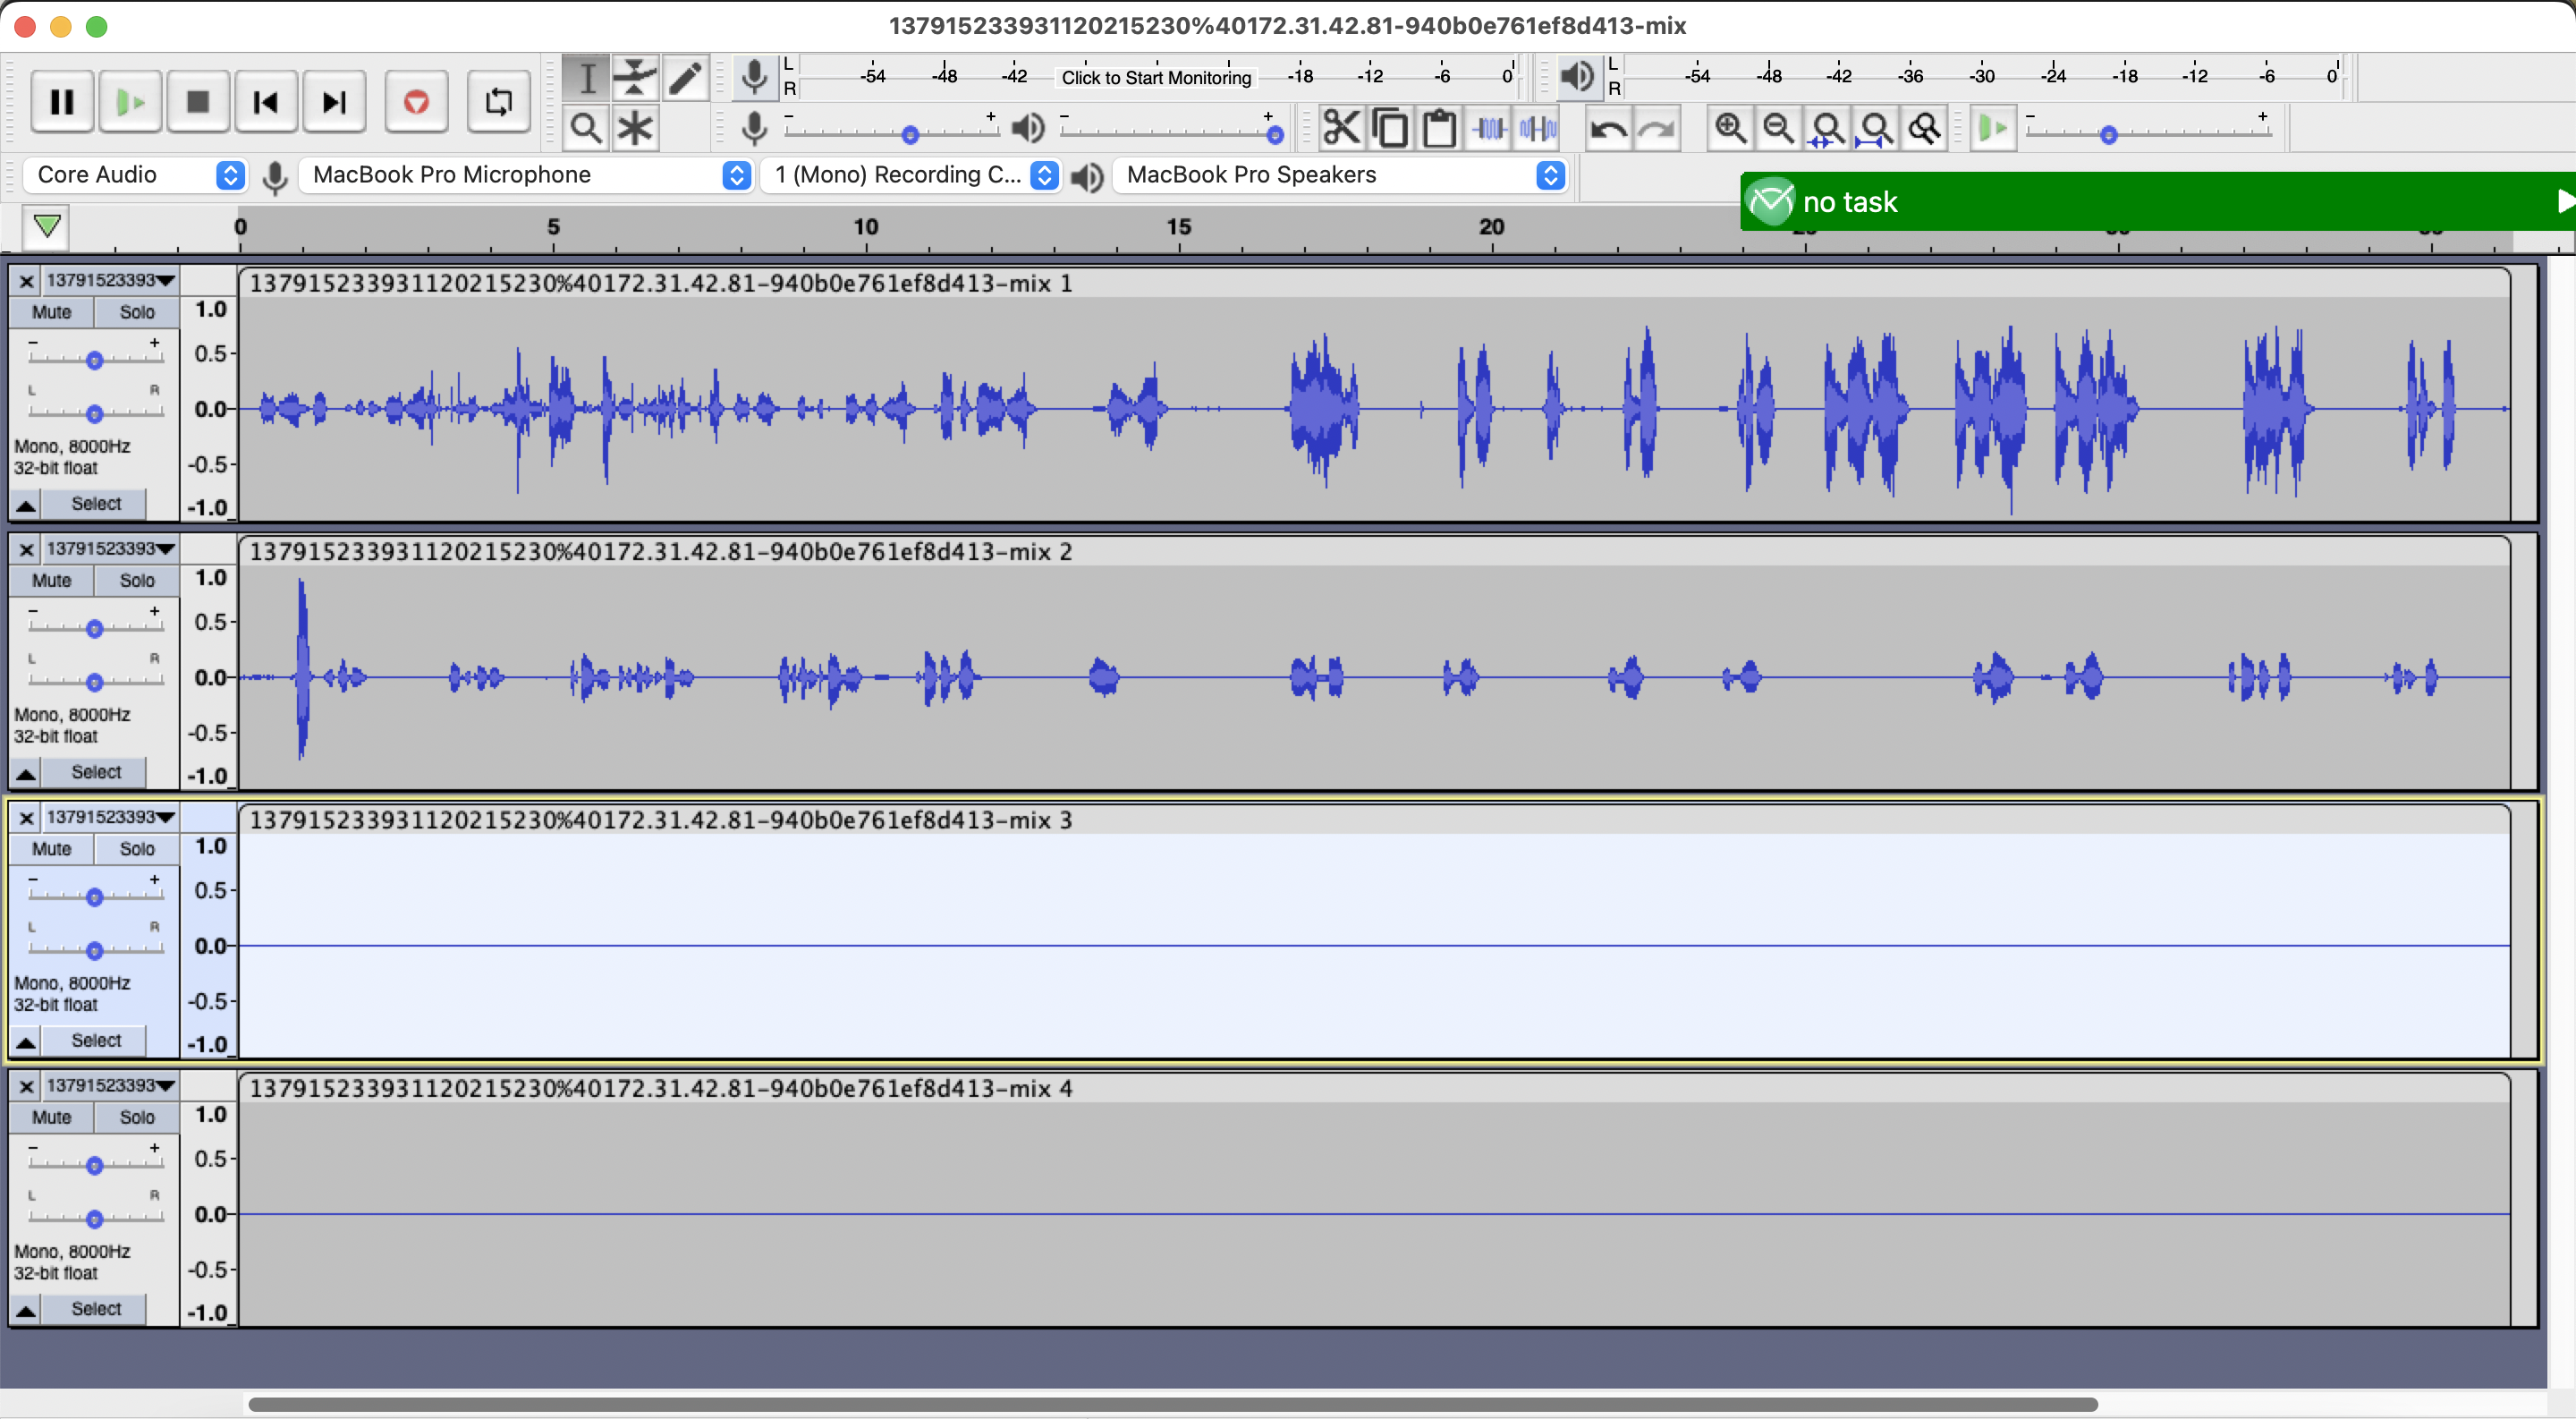Skip to Start of the project
The width and height of the screenshot is (2576, 1419).
[x=266, y=101]
